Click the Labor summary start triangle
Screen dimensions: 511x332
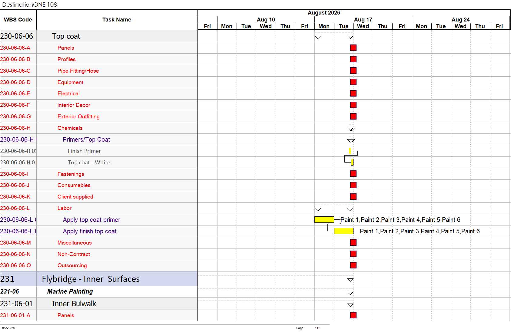point(318,209)
